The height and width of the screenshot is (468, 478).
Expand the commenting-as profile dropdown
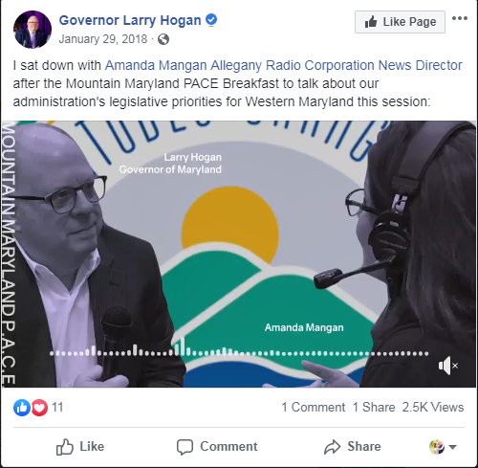[444, 447]
